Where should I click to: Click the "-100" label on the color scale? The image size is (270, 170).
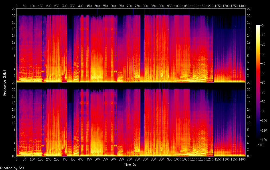[x=263, y=121]
